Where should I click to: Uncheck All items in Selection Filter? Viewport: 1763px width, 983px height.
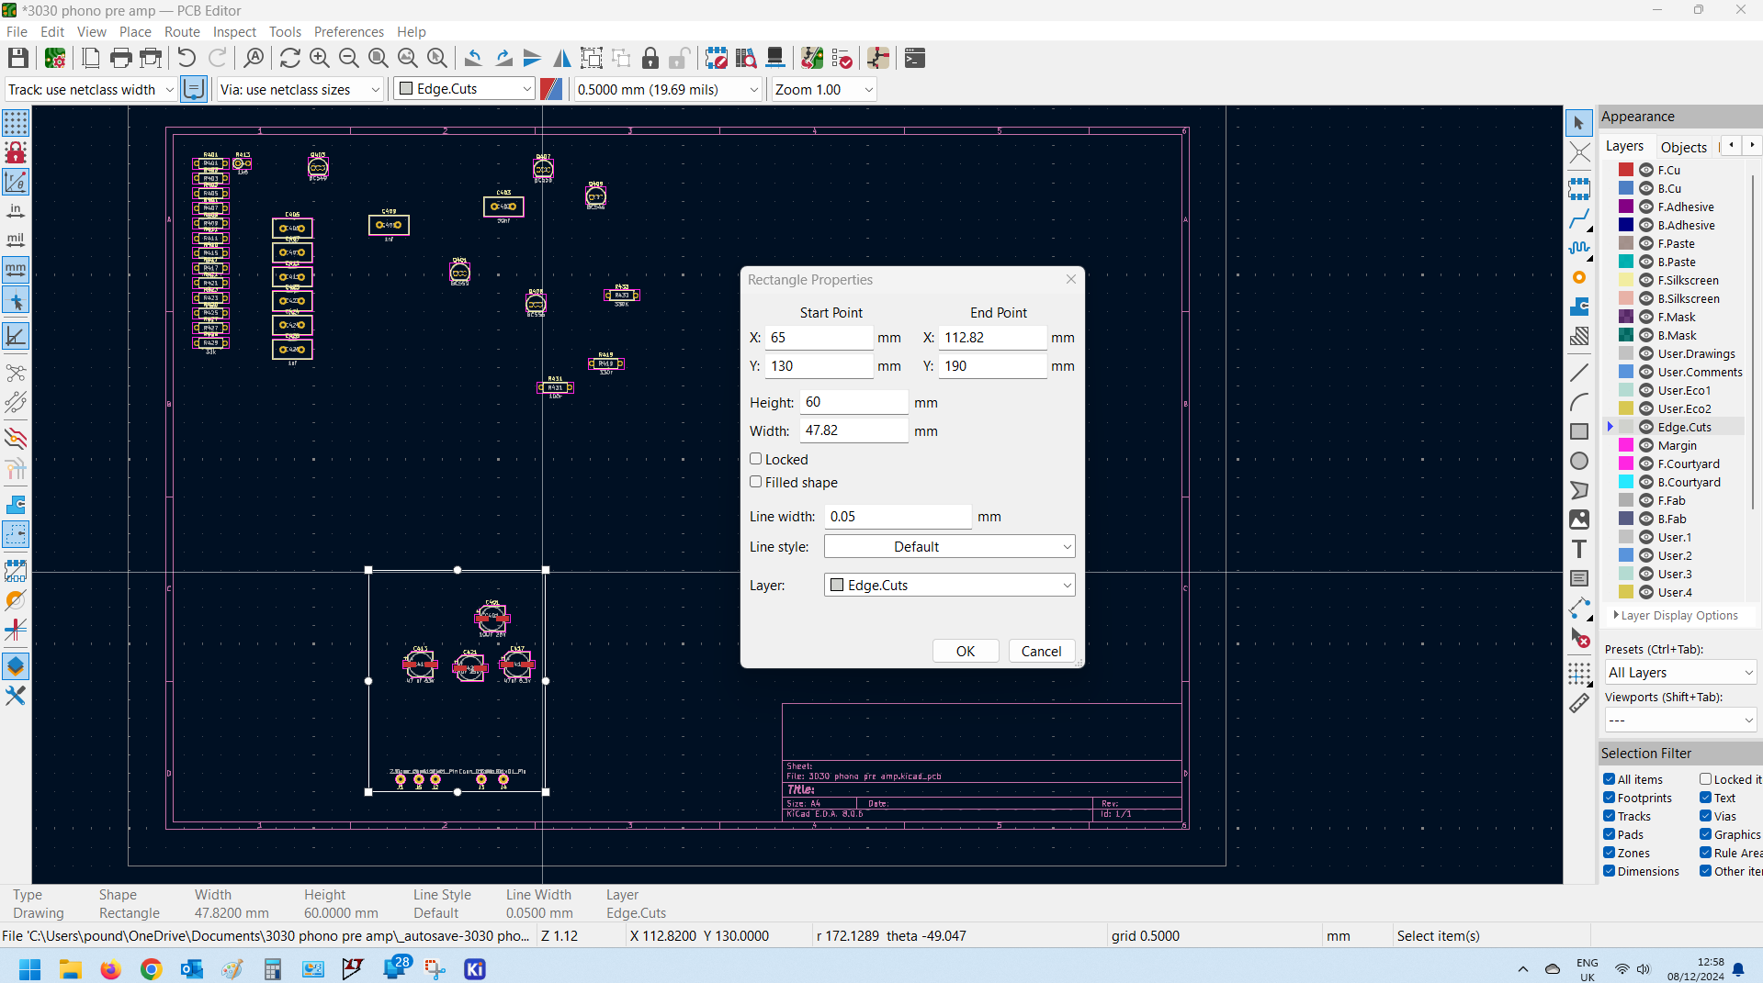coord(1610,779)
